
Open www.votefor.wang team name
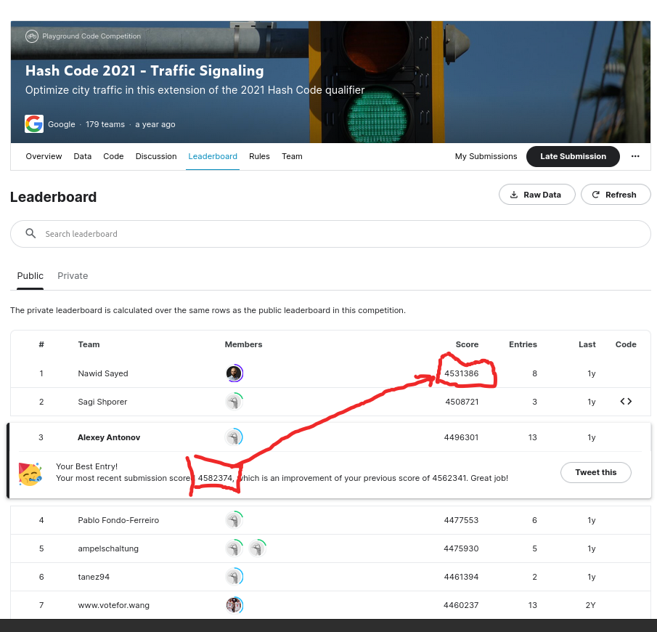point(113,605)
